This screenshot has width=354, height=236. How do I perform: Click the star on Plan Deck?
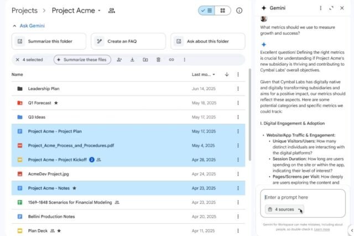[59, 230]
